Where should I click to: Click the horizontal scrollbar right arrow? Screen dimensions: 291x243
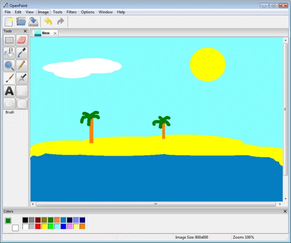tap(280, 204)
